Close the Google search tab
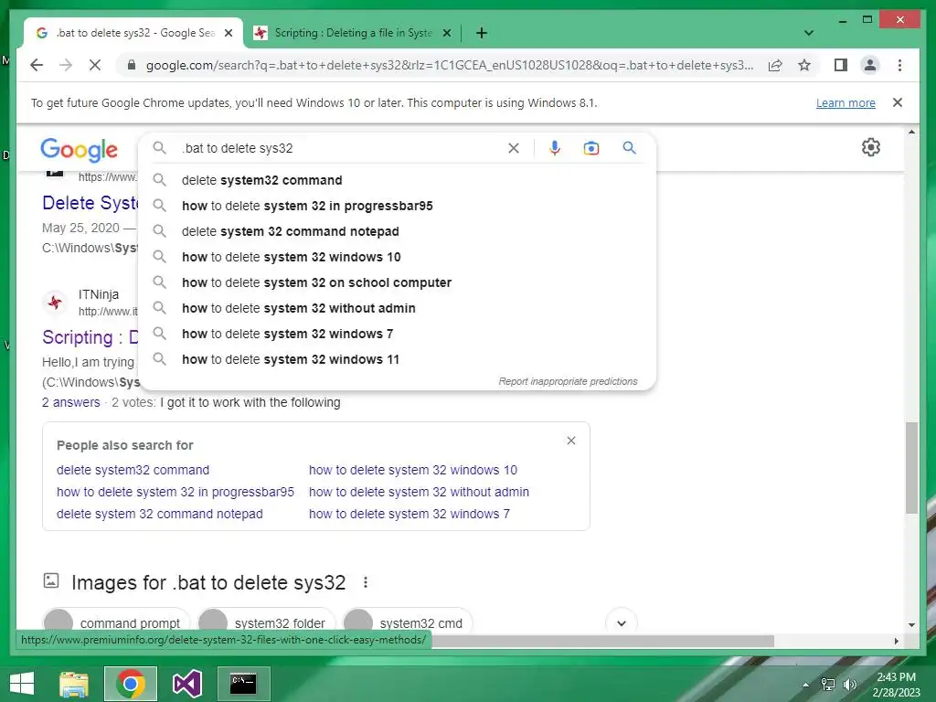Screen dimensions: 936x702 [228, 33]
